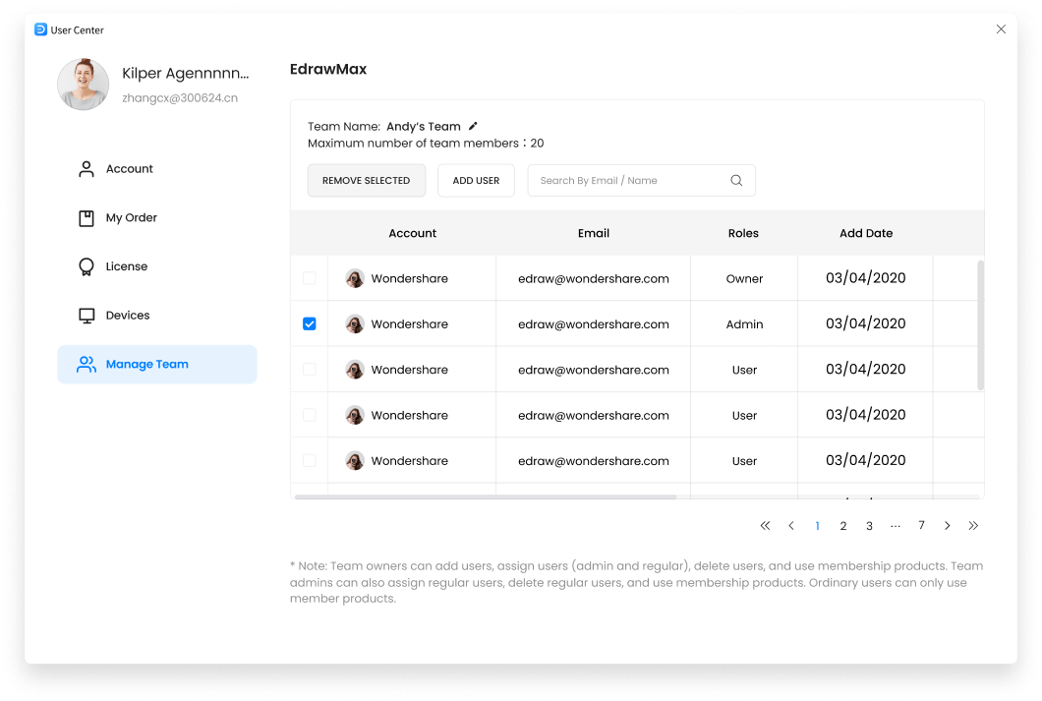This screenshot has height=701, width=1042.
Task: Uncheck the Admin row checkbox
Action: [309, 323]
